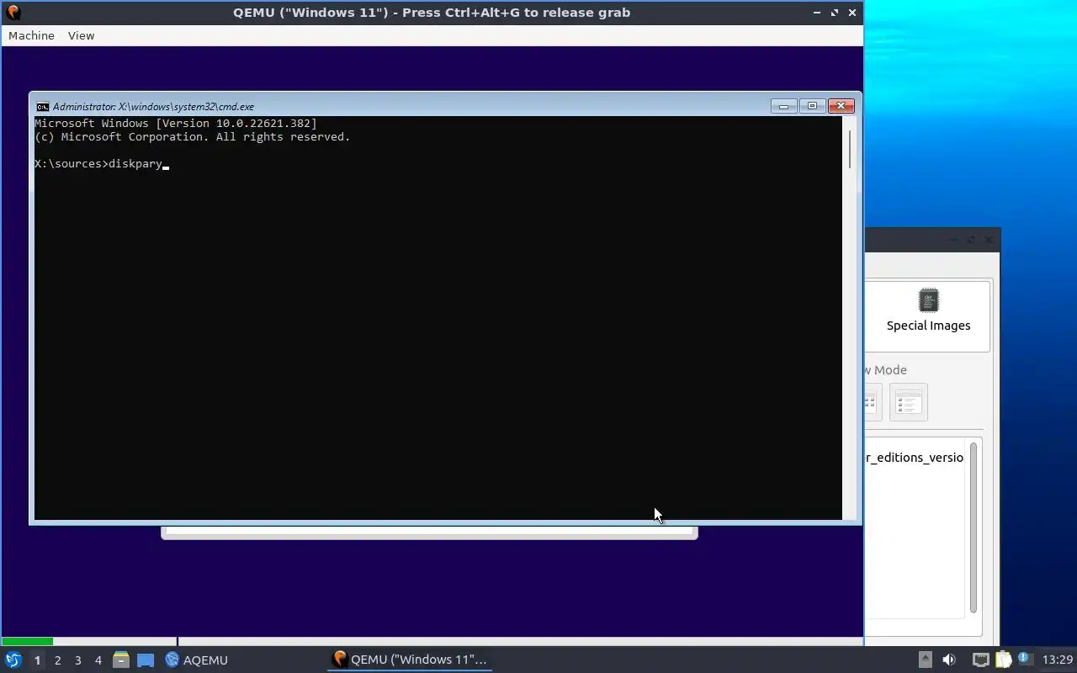Viewport: 1077px width, 673px height.
Task: Click the 13:29 clock
Action: click(x=1058, y=660)
